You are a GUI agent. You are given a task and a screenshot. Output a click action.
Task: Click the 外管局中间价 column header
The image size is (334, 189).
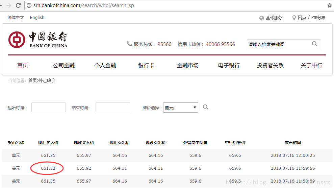coord(195,142)
